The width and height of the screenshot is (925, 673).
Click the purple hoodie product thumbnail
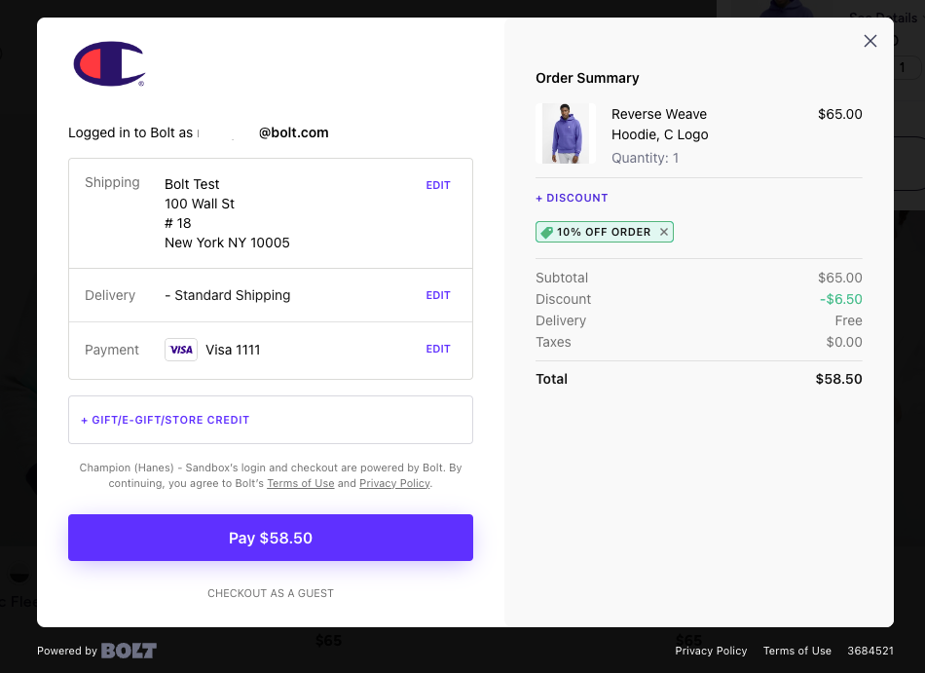point(566,133)
